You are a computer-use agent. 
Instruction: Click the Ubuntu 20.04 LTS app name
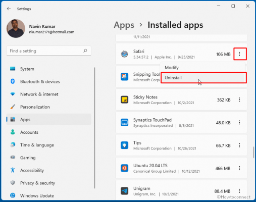[x=150, y=166]
